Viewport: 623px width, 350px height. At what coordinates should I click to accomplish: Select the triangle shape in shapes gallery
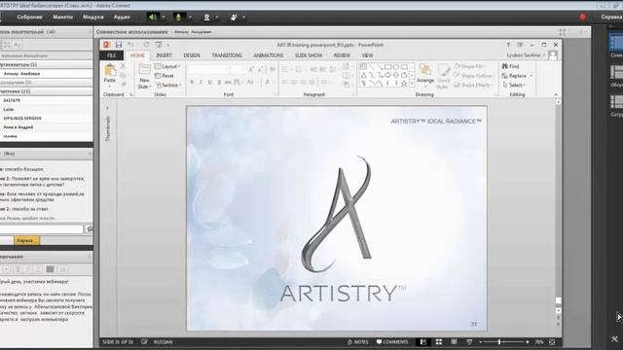(x=363, y=75)
